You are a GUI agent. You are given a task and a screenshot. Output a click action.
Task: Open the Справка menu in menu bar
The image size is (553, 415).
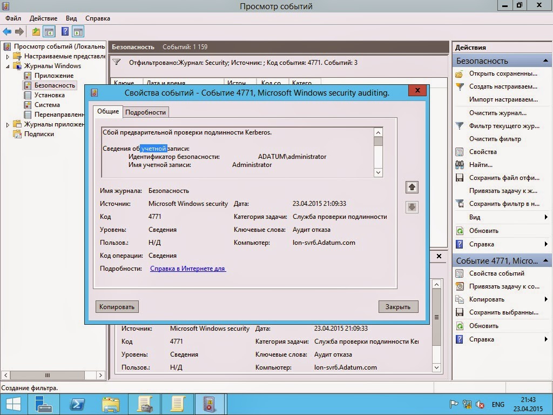coord(98,18)
